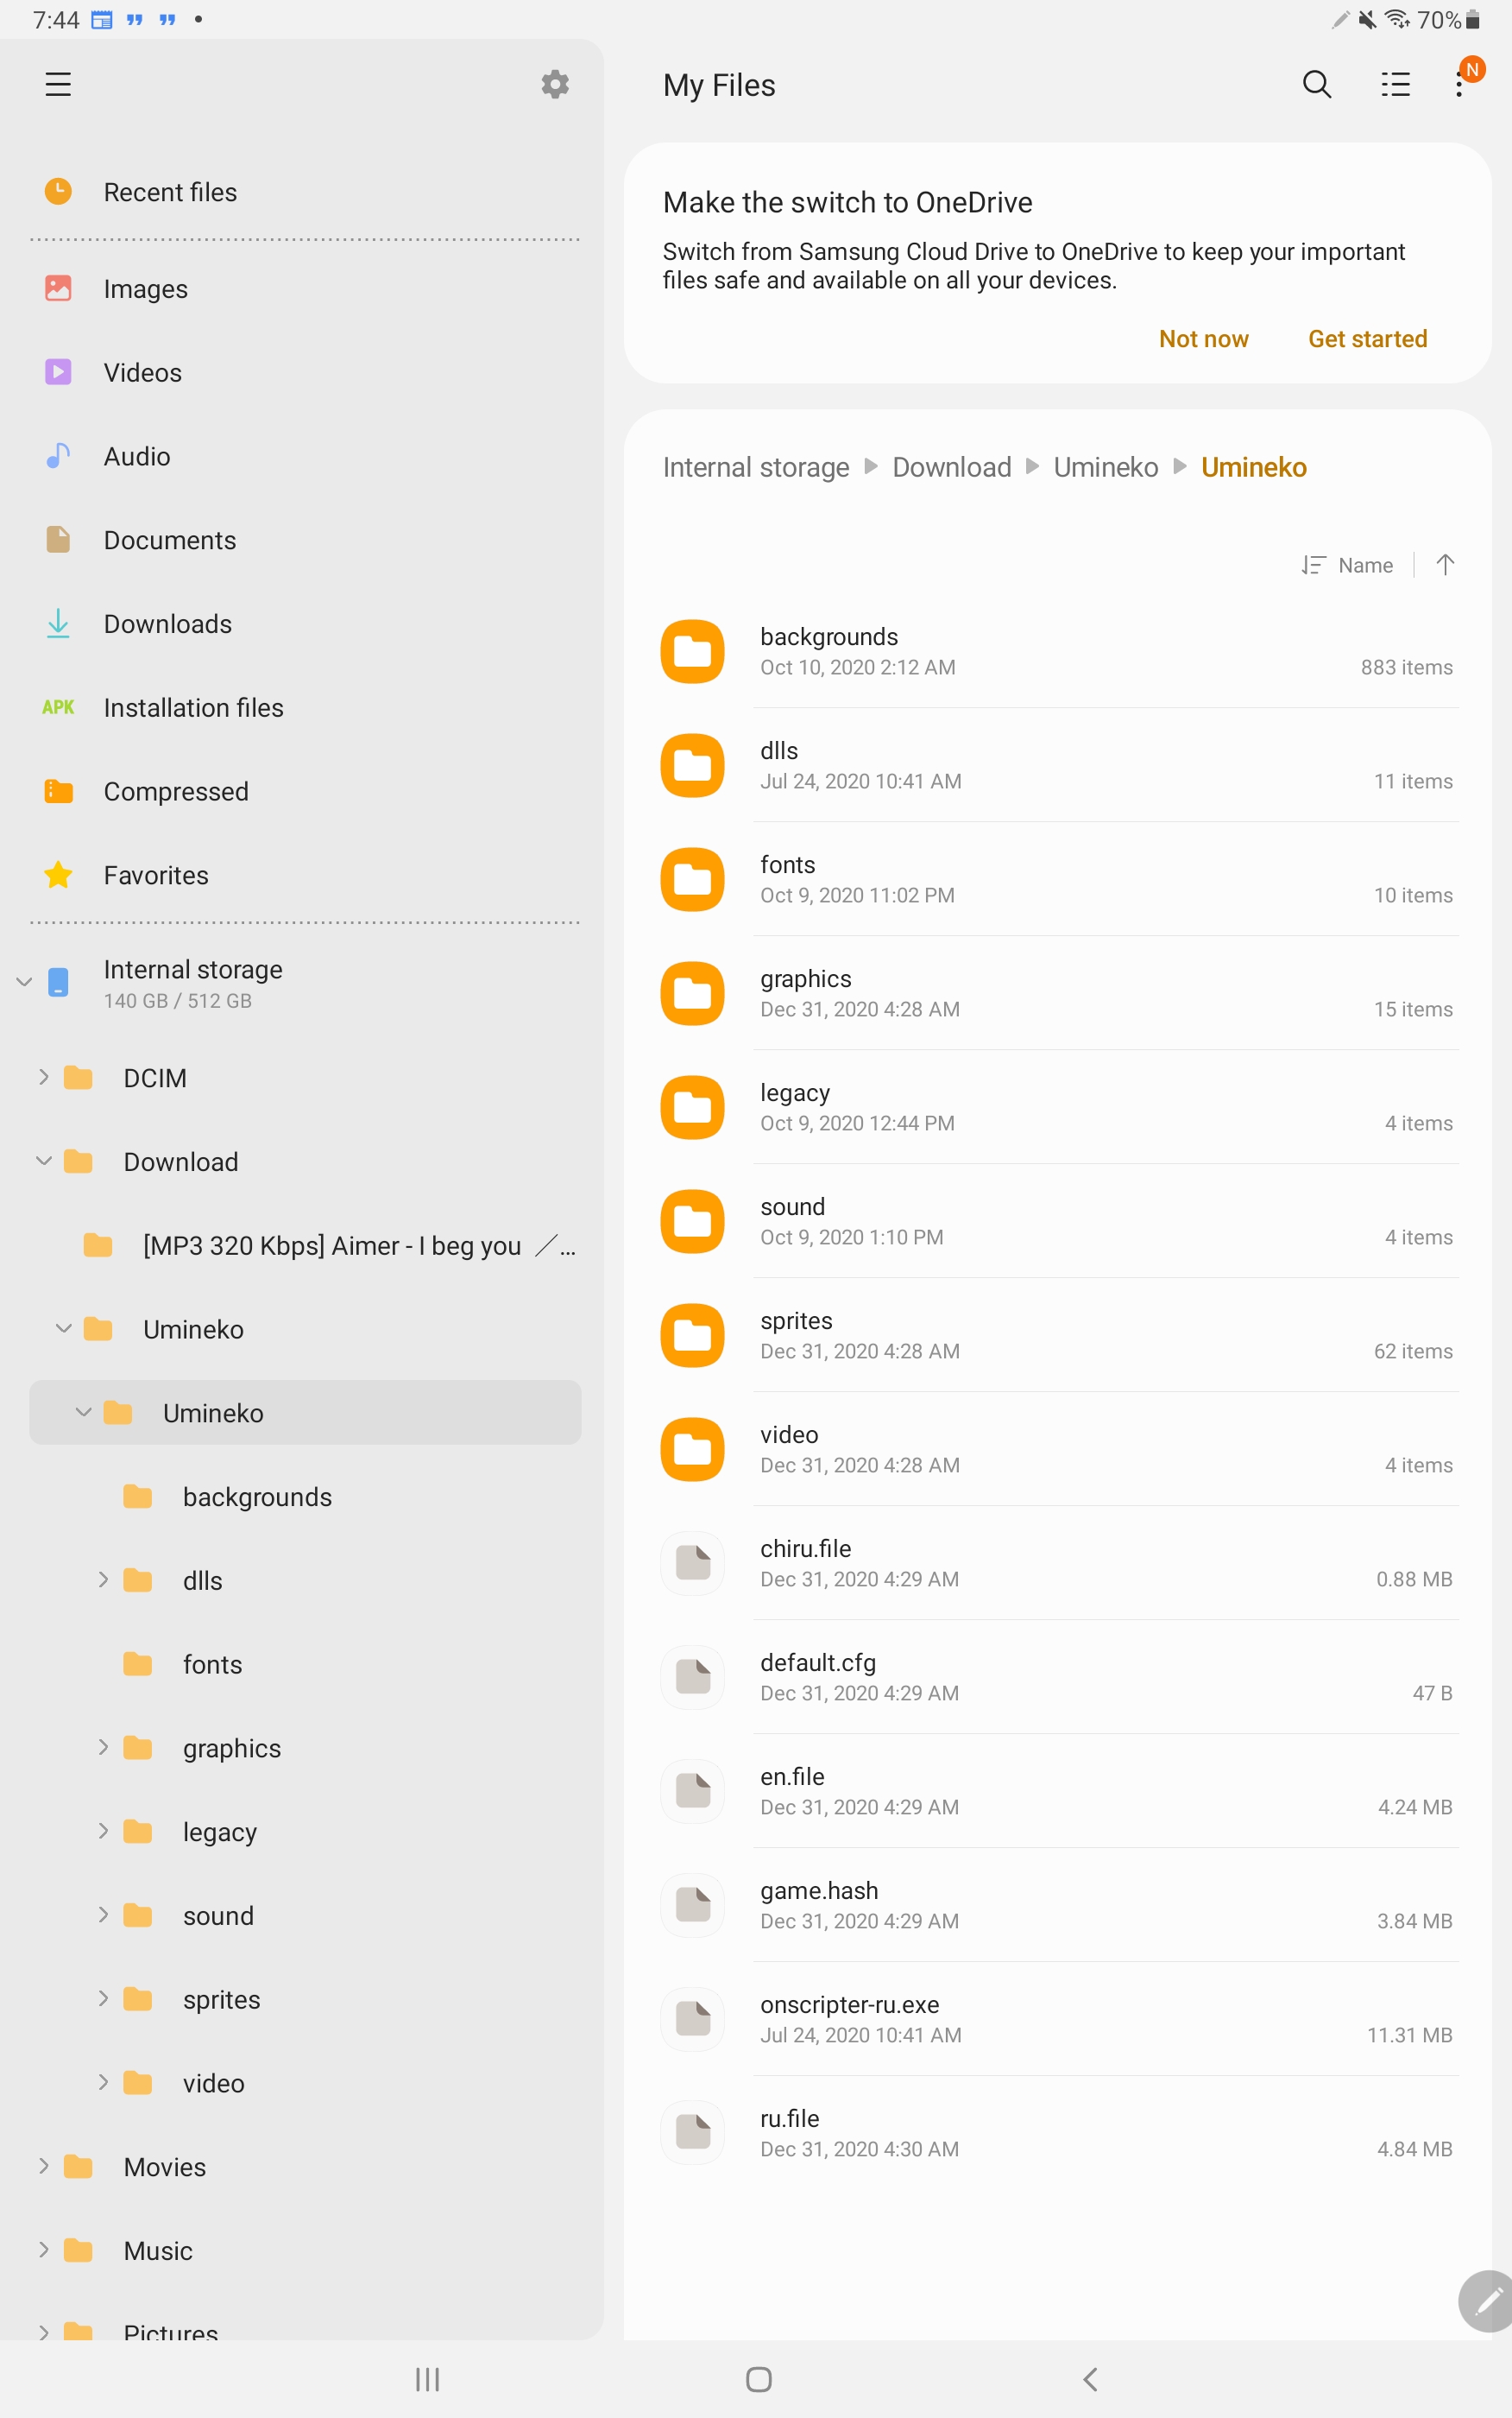
Task: Toggle the ascending sort arrow
Action: click(x=1444, y=566)
